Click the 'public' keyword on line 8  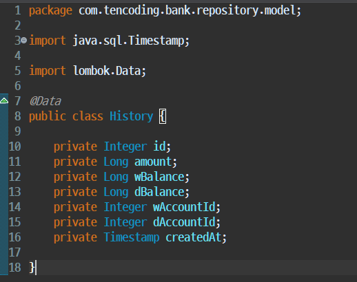click(48, 116)
